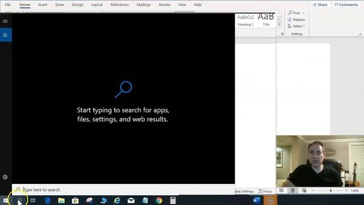Image resolution: width=364 pixels, height=205 pixels.
Task: Apply the Heading 2 style
Action: tap(246, 20)
